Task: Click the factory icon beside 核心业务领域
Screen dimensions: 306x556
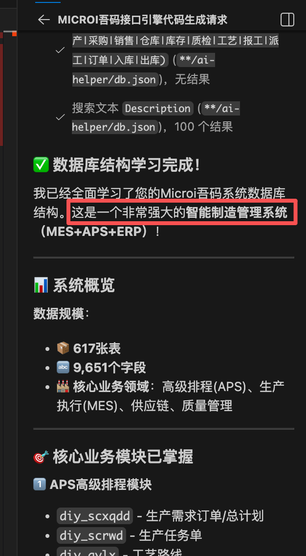Action: (63, 387)
